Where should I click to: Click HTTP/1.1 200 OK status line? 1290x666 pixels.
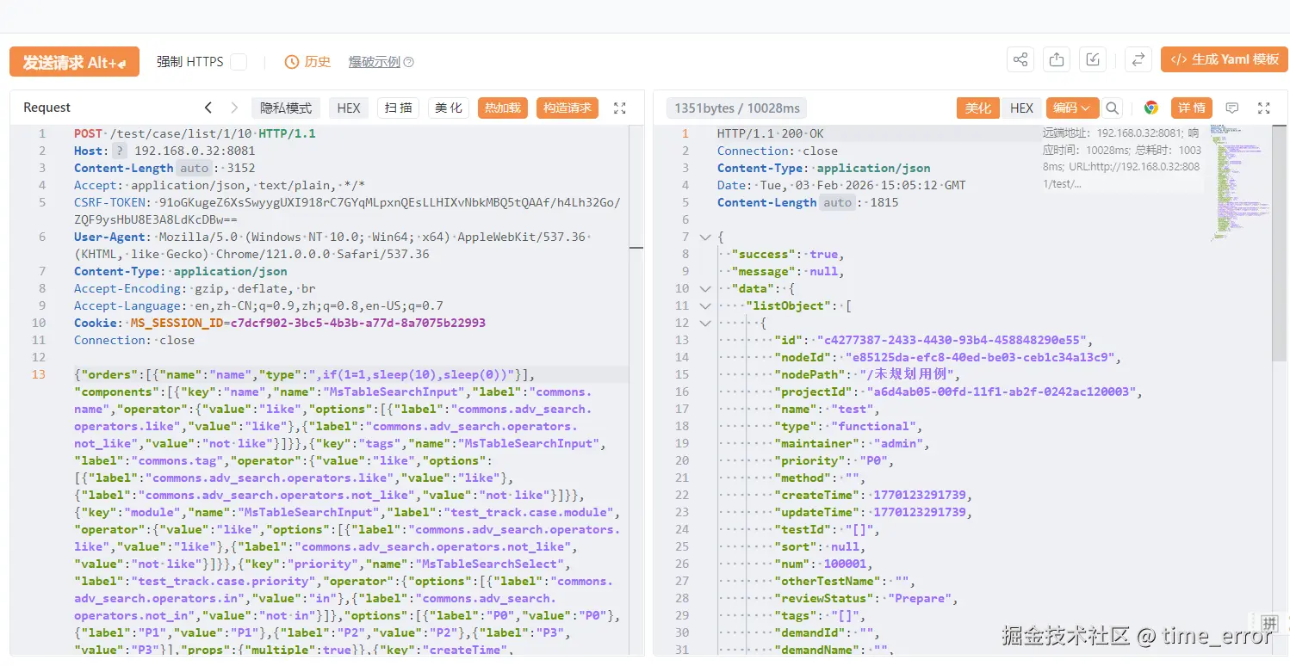[x=771, y=133]
